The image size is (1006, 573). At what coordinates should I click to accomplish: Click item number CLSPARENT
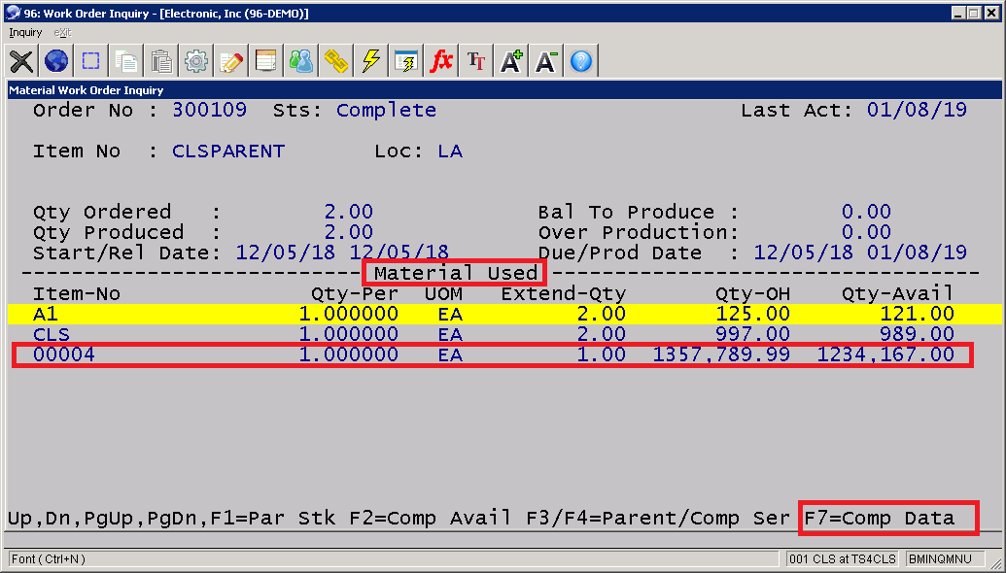(228, 152)
